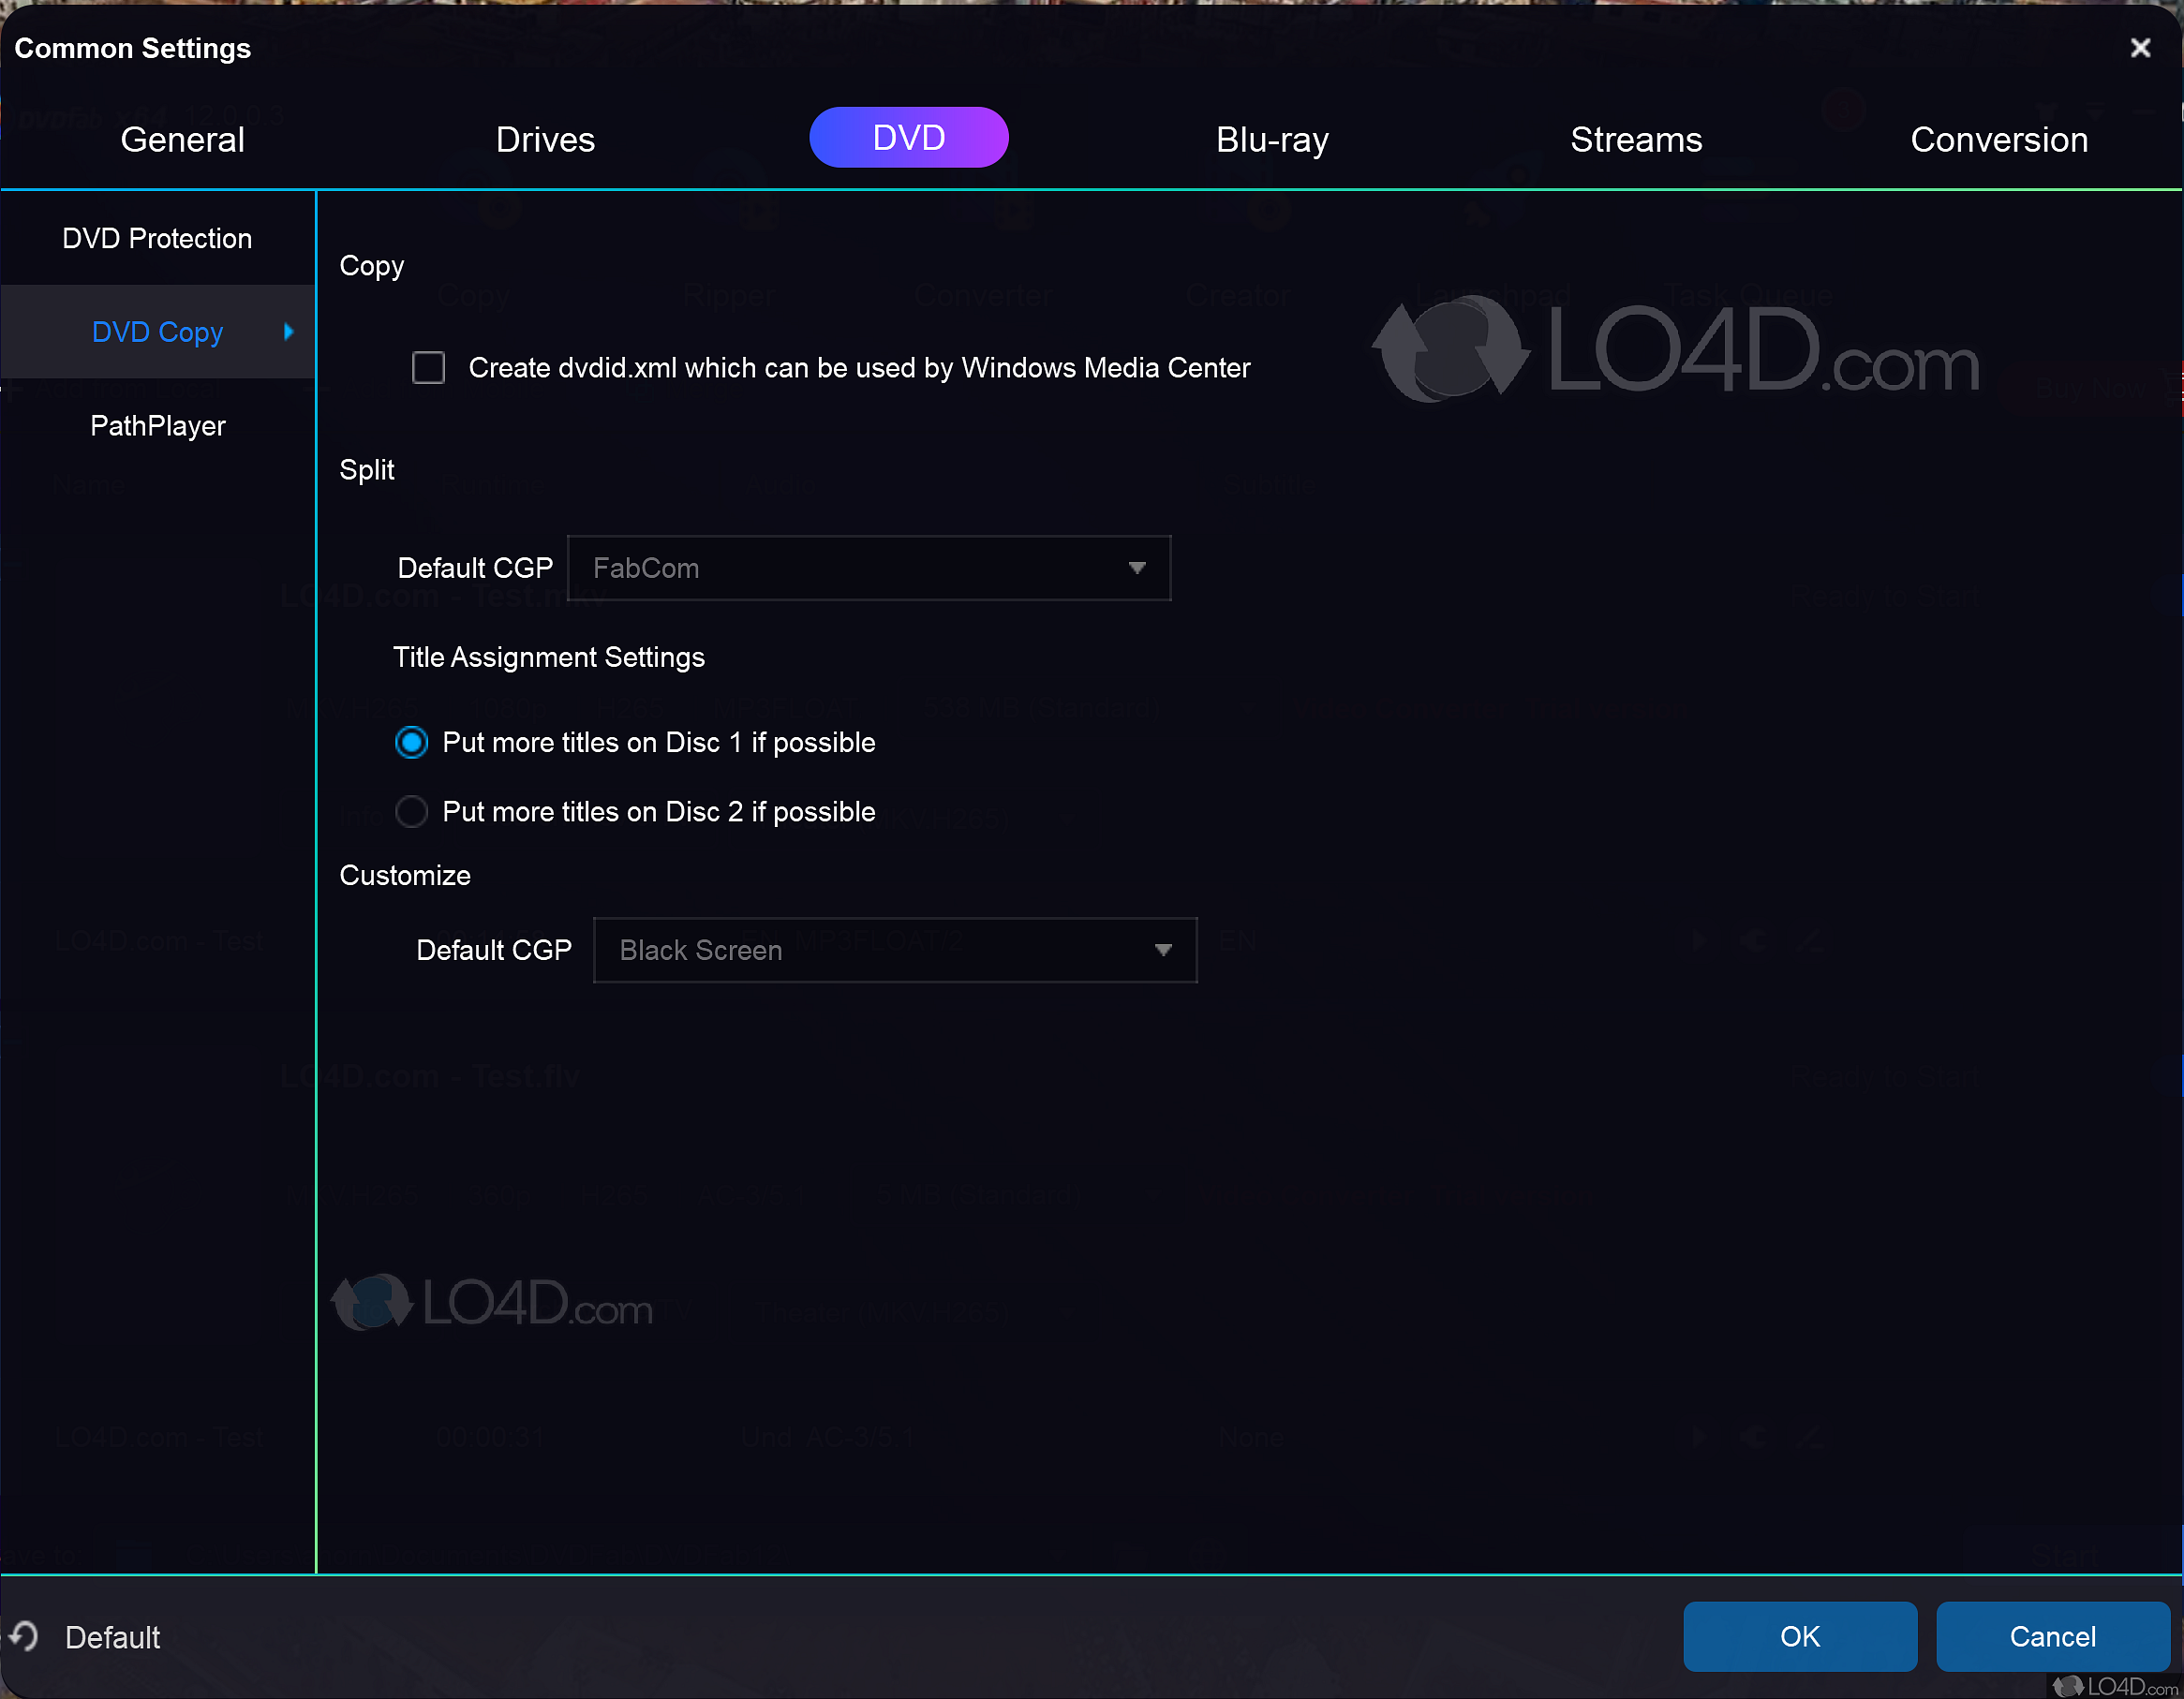The image size is (2184, 1699).
Task: Open the Streams settings tab
Action: [1636, 139]
